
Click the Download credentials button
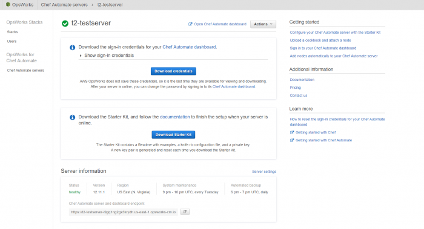173,71
